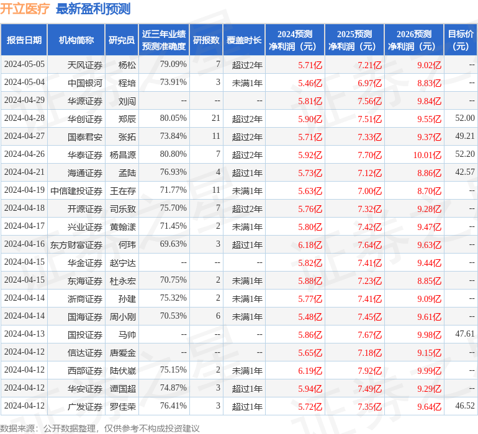Click the 47.61 target price
This screenshot has height=434, width=478.
click(x=465, y=334)
